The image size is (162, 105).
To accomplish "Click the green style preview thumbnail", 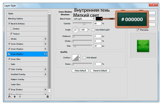I will coord(143,46).
